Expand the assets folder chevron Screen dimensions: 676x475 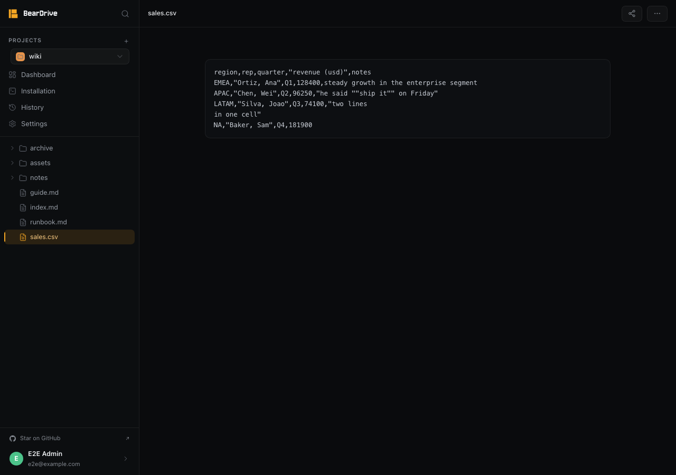tap(12, 163)
